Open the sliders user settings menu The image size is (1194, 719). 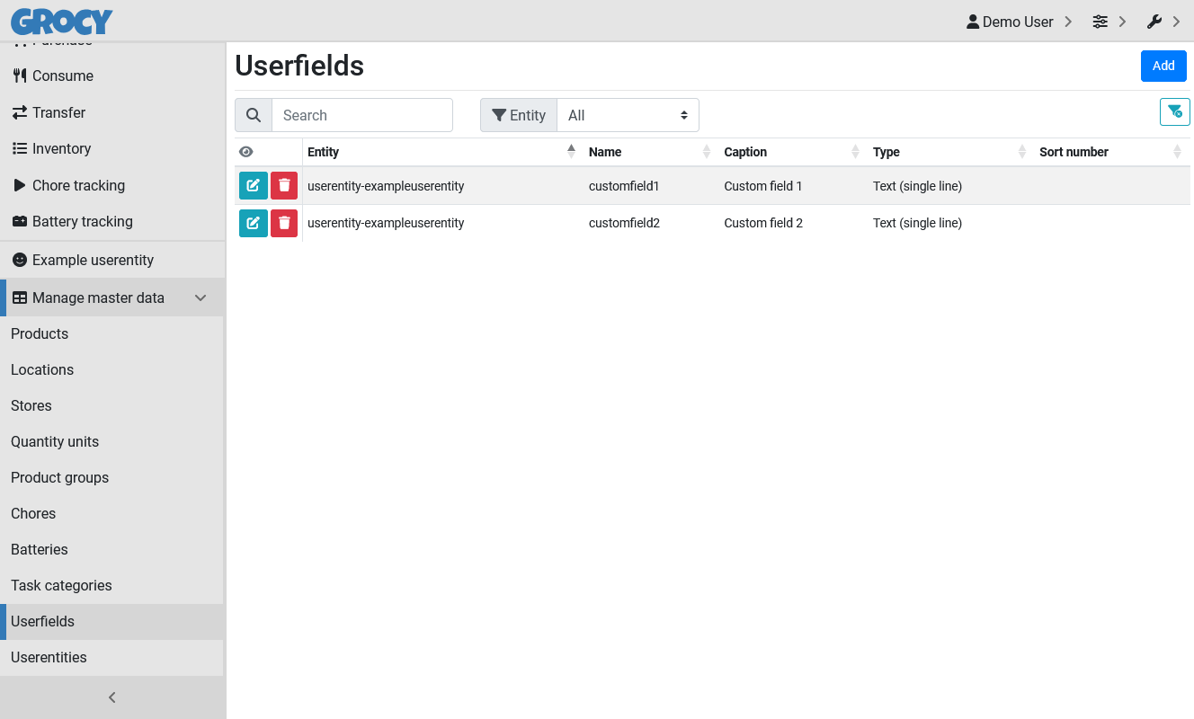point(1109,22)
